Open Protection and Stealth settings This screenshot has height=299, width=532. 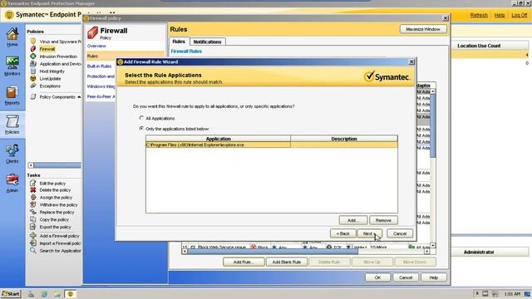101,76
